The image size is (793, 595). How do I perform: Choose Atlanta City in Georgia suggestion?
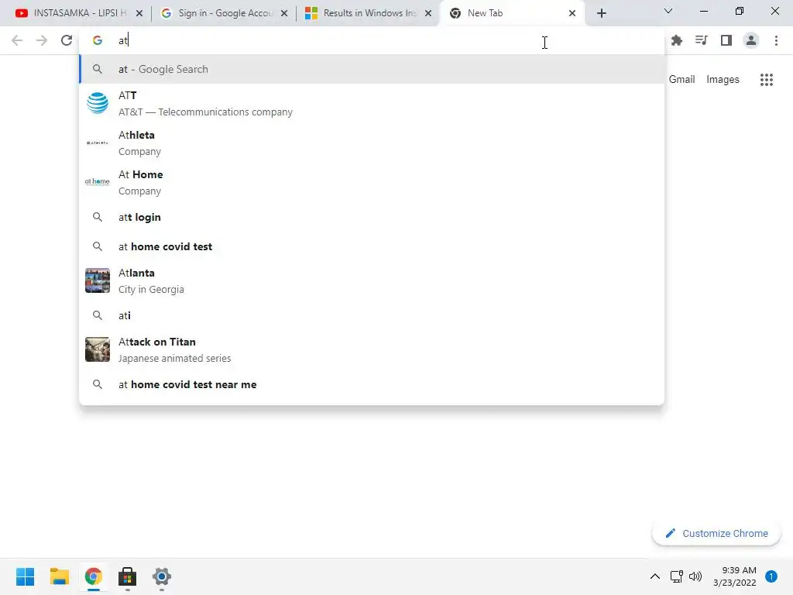pyautogui.click(x=372, y=280)
